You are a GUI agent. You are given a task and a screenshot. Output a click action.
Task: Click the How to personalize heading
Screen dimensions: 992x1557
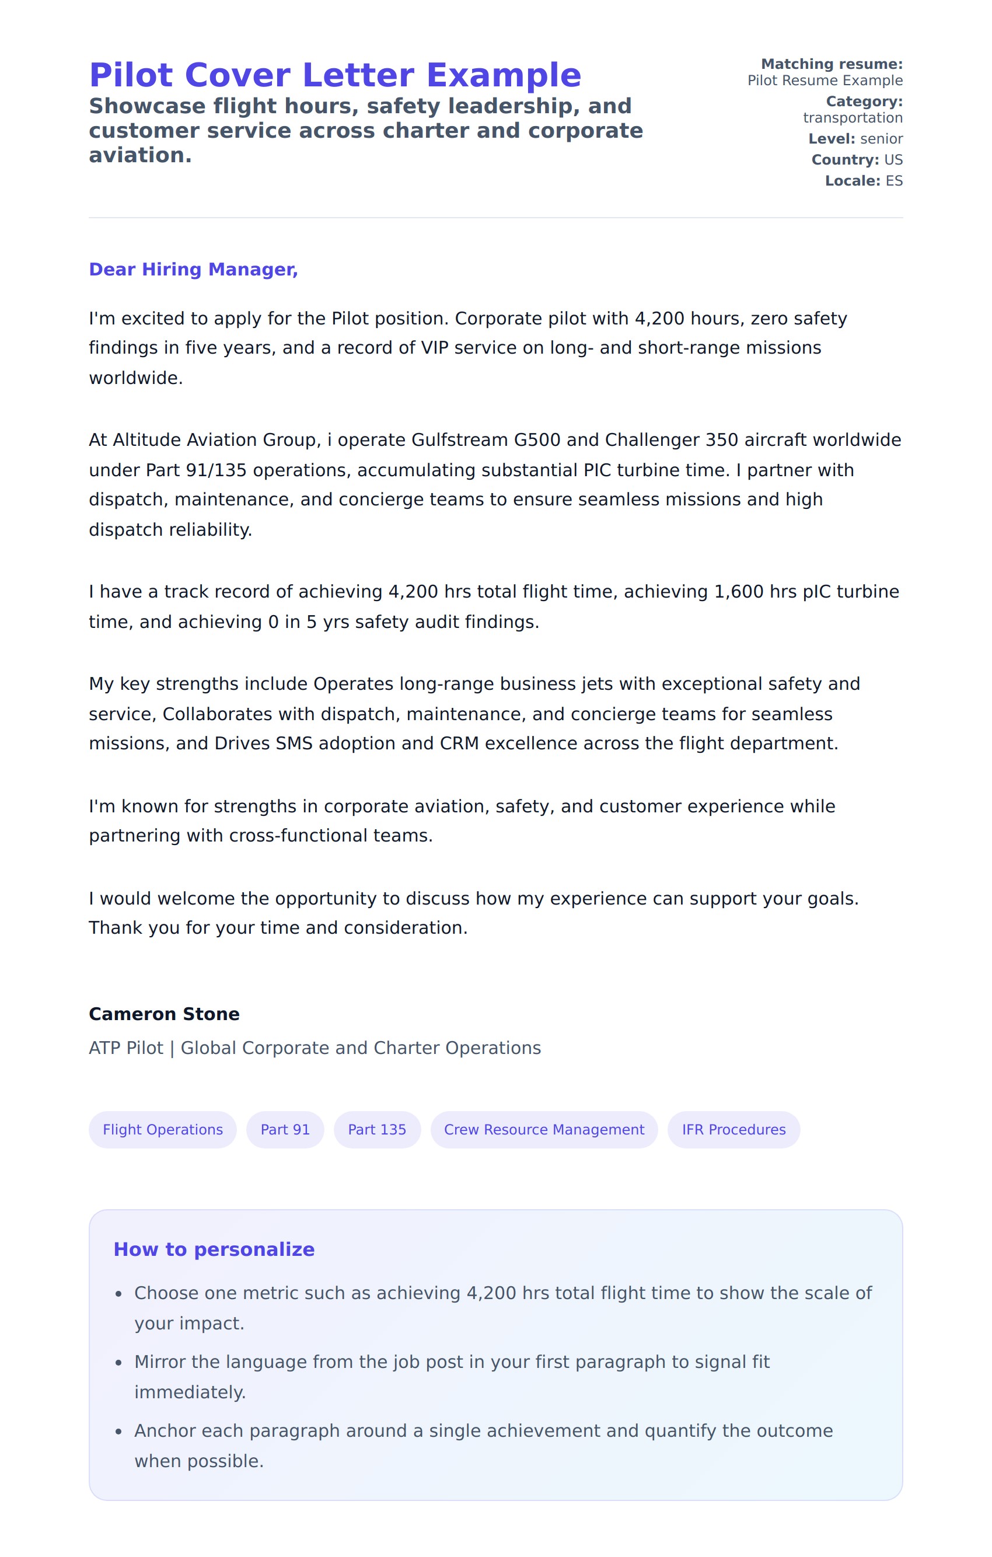click(214, 1249)
